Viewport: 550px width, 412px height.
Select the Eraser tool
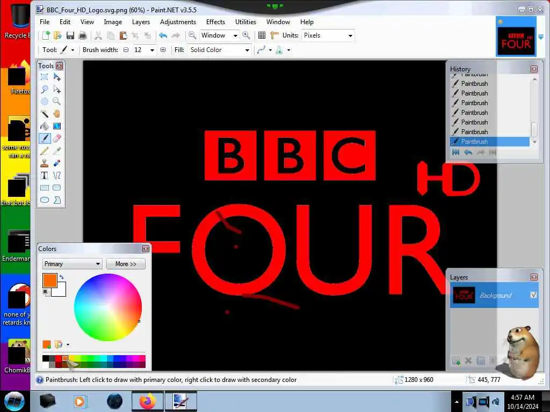(x=57, y=138)
